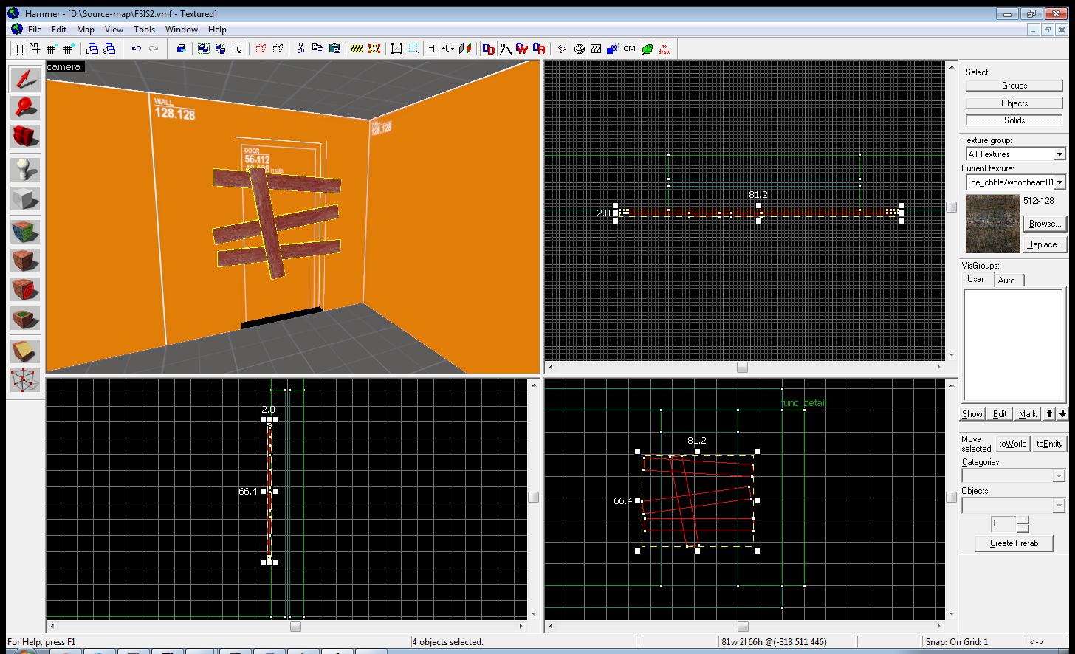Select the Clipping tool
1075x654 pixels.
25,351
